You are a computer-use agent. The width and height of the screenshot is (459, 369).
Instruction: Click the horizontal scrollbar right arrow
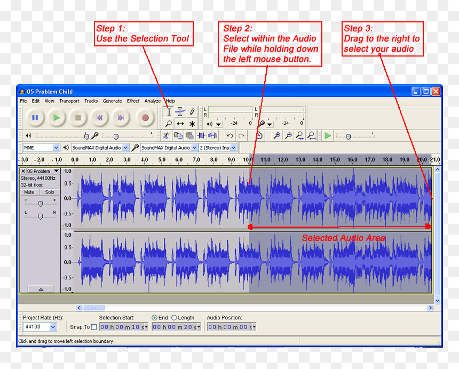click(430, 308)
